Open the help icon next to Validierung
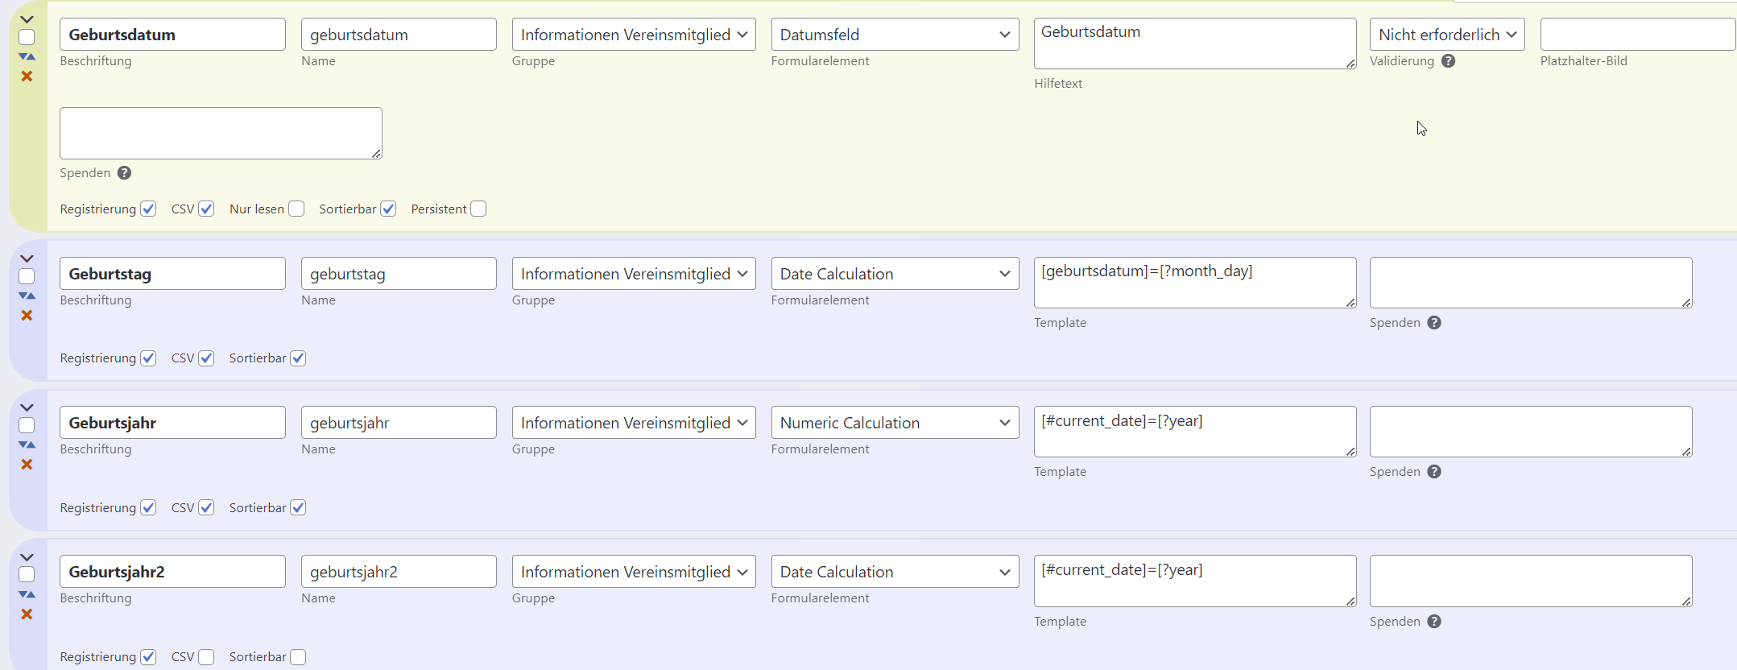Viewport: 1737px width, 670px height. pos(1448,61)
